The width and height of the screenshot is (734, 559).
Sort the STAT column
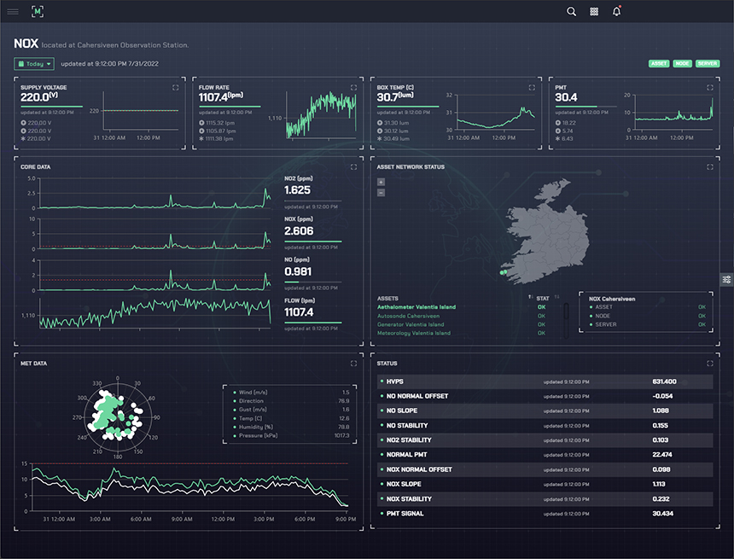coord(557,297)
